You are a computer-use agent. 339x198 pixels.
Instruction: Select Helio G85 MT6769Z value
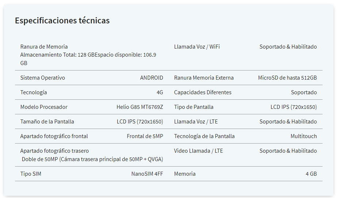140,107
